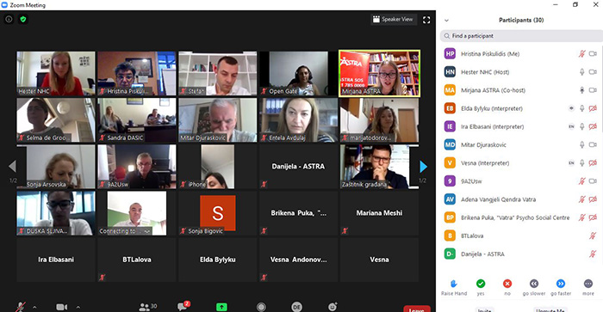Click the green encryption shield icon
Image resolution: width=603 pixels, height=312 pixels.
click(x=23, y=19)
